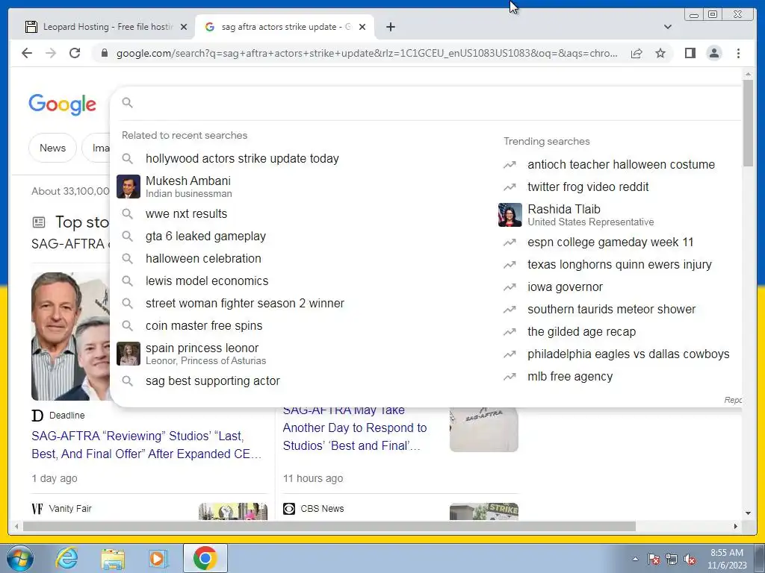Select lewis model economics suggestion
The height and width of the screenshot is (573, 765).
click(207, 281)
